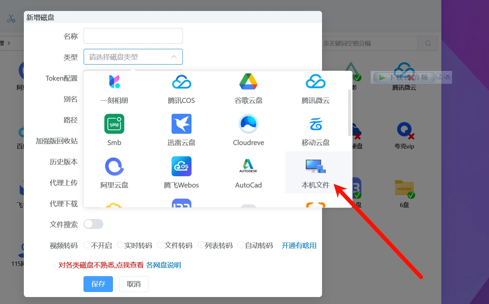Choose the AutoCad disk type
The width and height of the screenshot is (489, 304).
coord(248,167)
